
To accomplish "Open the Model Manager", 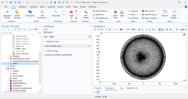I will pyautogui.click(x=17, y=14).
